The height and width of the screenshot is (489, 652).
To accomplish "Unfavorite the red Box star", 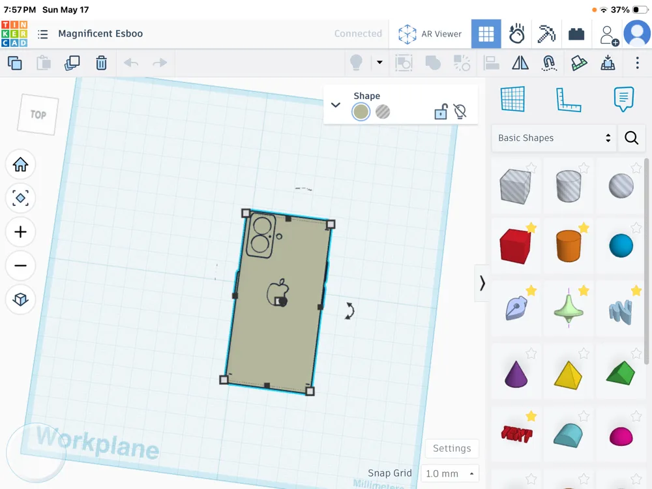I will (531, 228).
